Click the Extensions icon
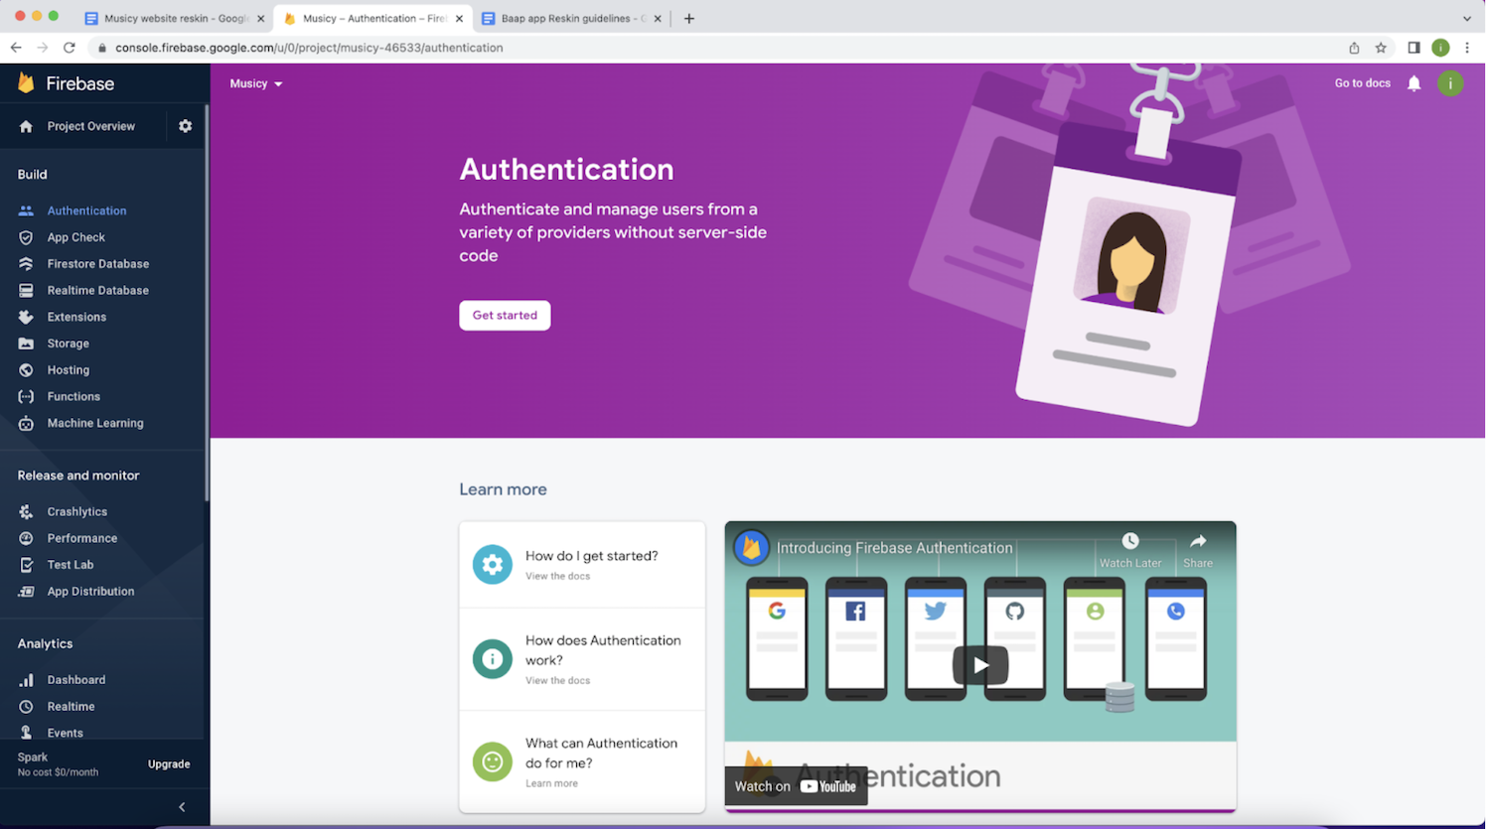The width and height of the screenshot is (1490, 829). [26, 317]
